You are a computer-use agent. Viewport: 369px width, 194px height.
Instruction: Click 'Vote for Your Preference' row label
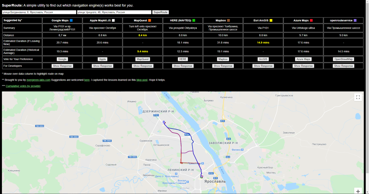pyautogui.click(x=22, y=59)
